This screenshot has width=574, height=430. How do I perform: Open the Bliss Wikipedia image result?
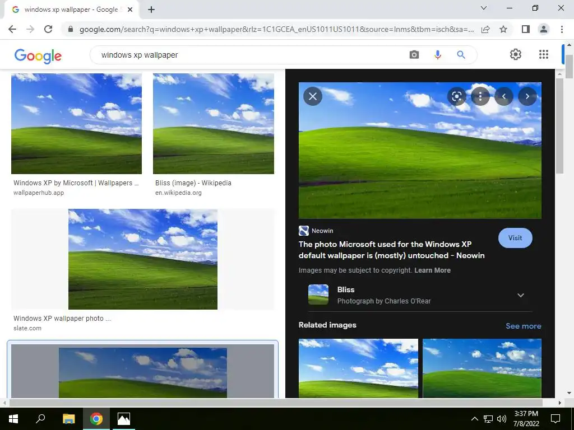click(214, 124)
